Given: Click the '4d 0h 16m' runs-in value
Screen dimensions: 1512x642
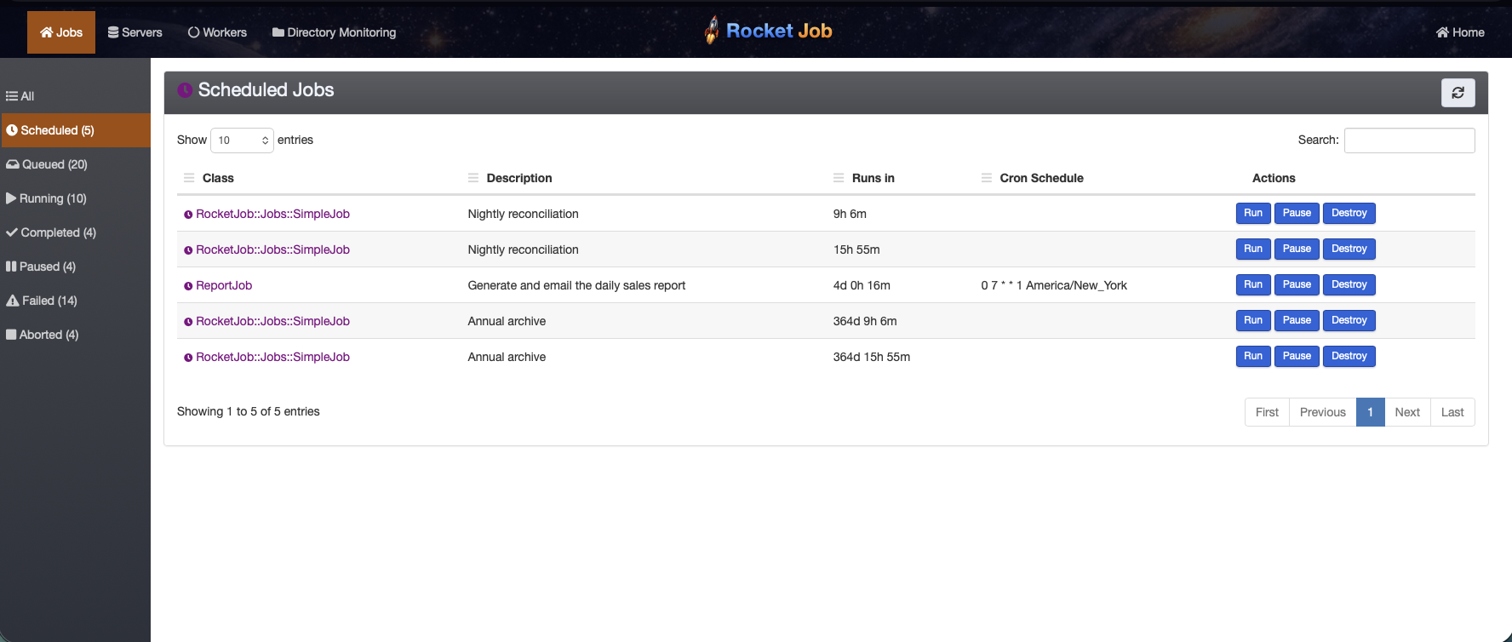Looking at the screenshot, I should point(862,285).
